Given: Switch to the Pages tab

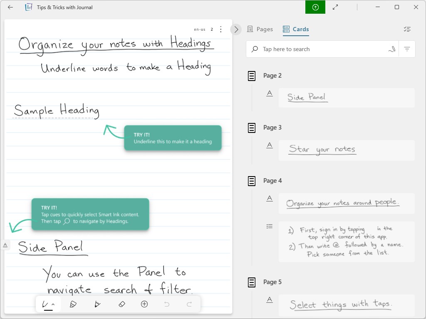Looking at the screenshot, I should pyautogui.click(x=260, y=29).
